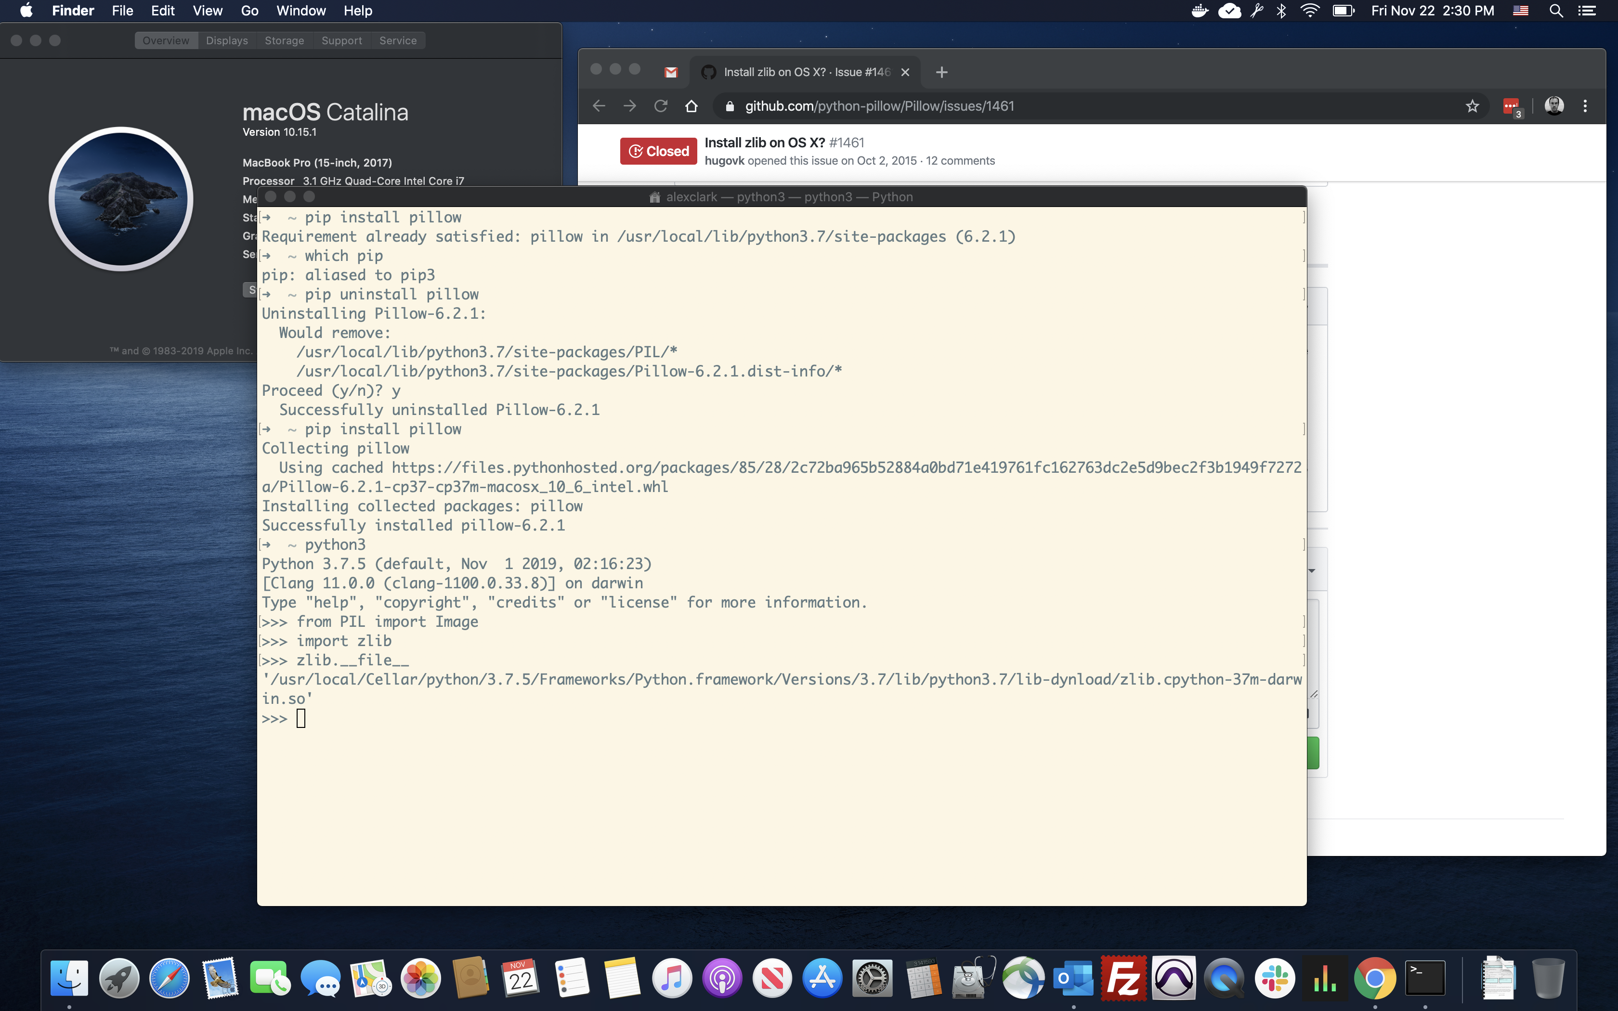
Task: Open Podcasts from the Dock
Action: (x=722, y=978)
